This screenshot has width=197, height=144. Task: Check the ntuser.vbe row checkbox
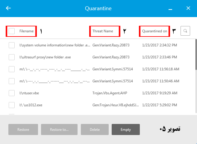click(x=12, y=93)
